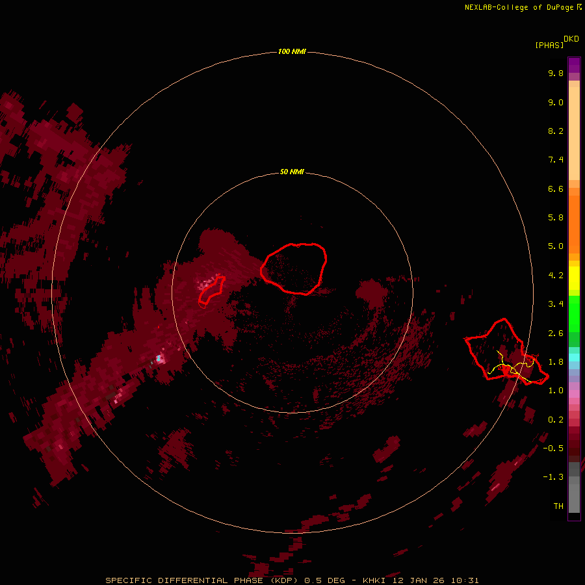Click the [PHAS] label above the color scale
585x585 pixels.
(549, 45)
